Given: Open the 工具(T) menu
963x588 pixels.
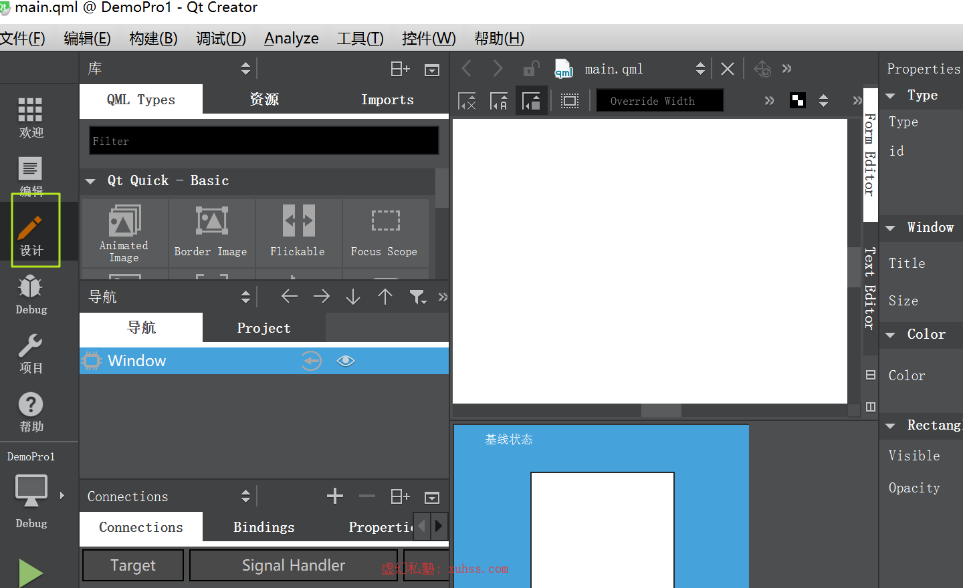Looking at the screenshot, I should tap(360, 38).
